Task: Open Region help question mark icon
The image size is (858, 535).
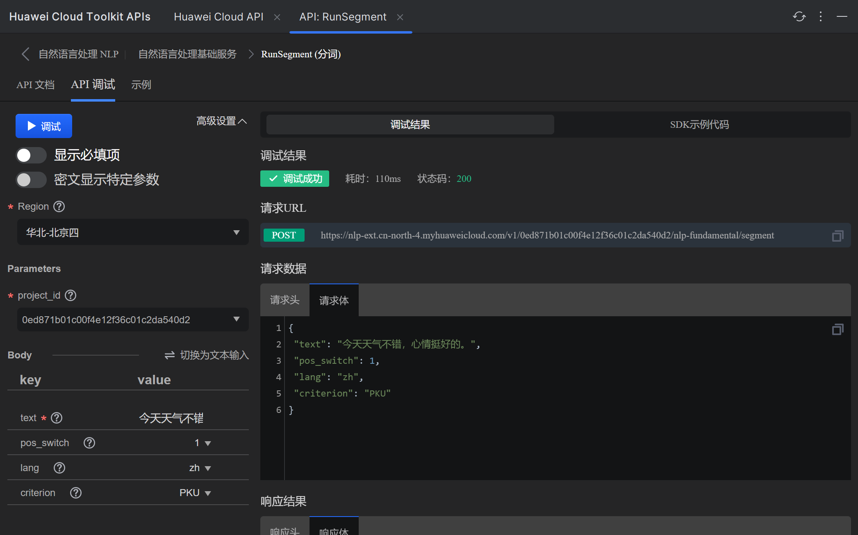Action: (x=59, y=206)
